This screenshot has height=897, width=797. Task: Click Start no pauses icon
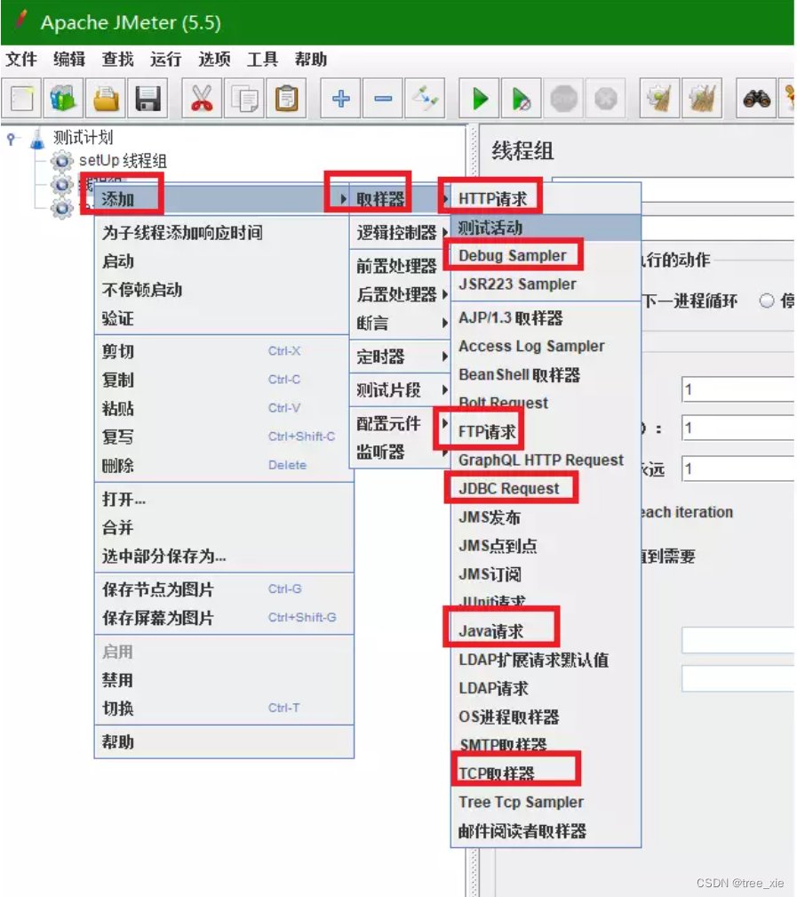522,99
